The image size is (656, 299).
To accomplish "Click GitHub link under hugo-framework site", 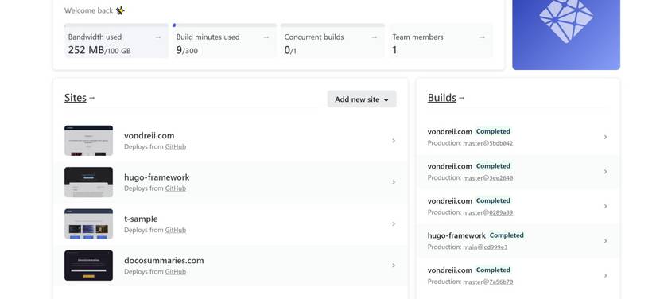I will (176, 188).
